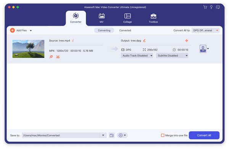The image size is (229, 149).
Task: Show the Converting list
Action: pos(104,30)
